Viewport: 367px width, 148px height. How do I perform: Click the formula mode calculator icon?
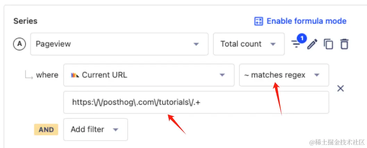(x=258, y=21)
